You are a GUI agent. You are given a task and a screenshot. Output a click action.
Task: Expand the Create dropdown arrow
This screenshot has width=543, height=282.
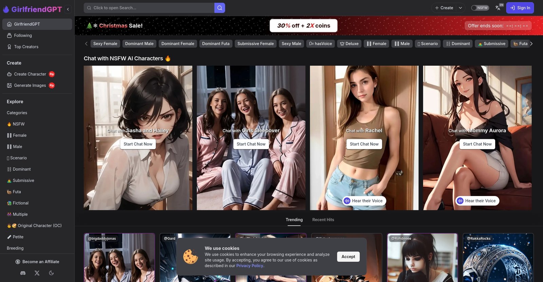tap(460, 8)
